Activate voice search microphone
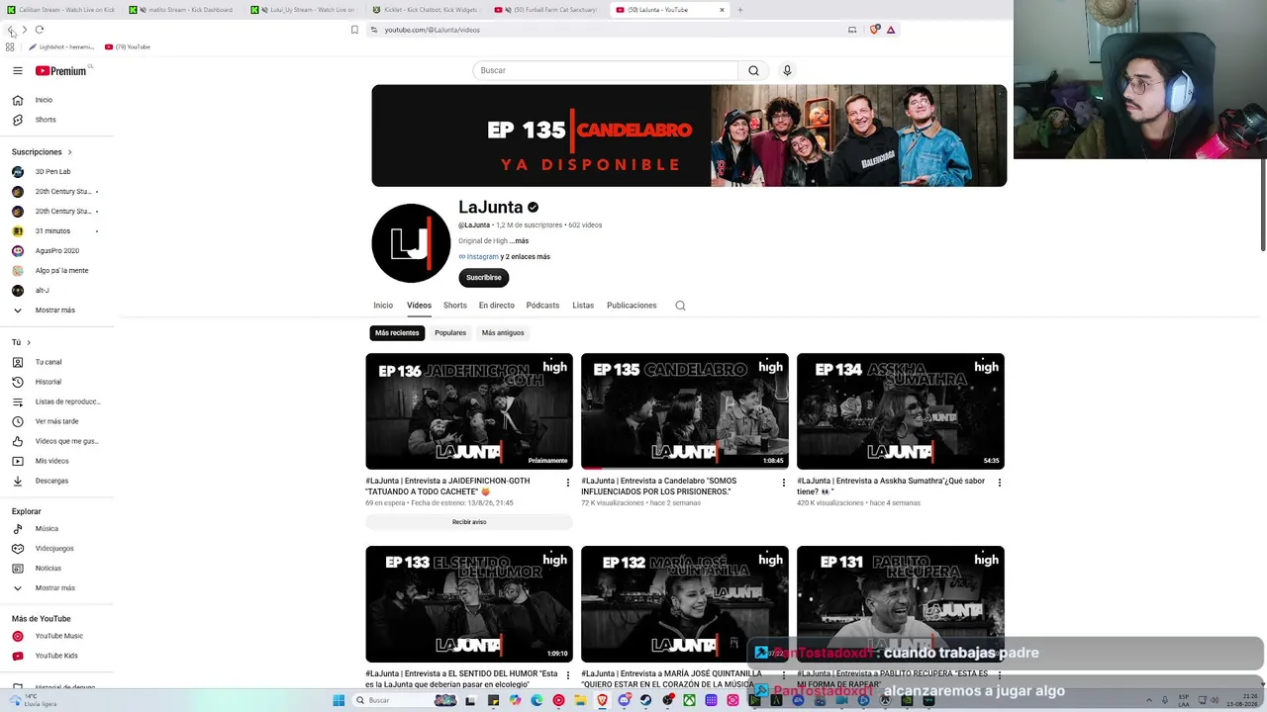Screen dimensions: 1267x712 coord(787,70)
